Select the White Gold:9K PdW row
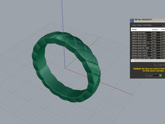 148,48
